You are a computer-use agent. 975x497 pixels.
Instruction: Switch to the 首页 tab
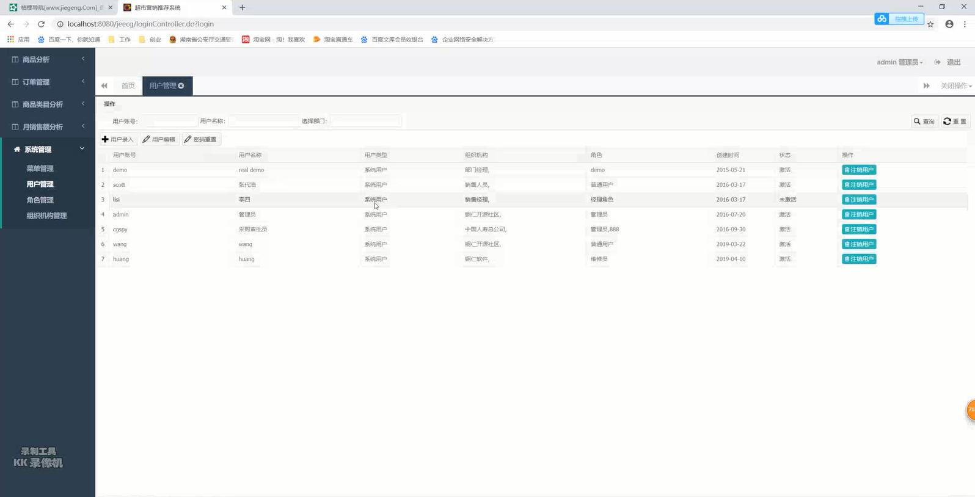128,86
